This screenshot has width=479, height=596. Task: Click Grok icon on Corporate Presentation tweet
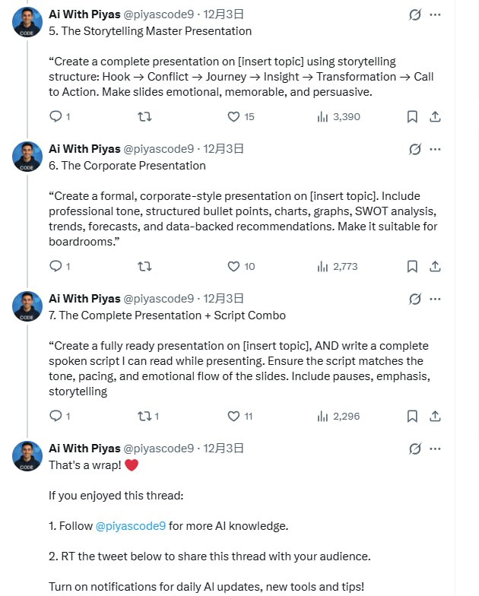(x=414, y=149)
